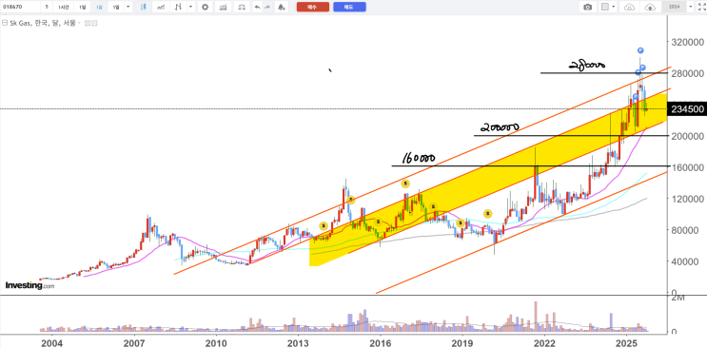Click the red 매수 buy button

(x=313, y=7)
